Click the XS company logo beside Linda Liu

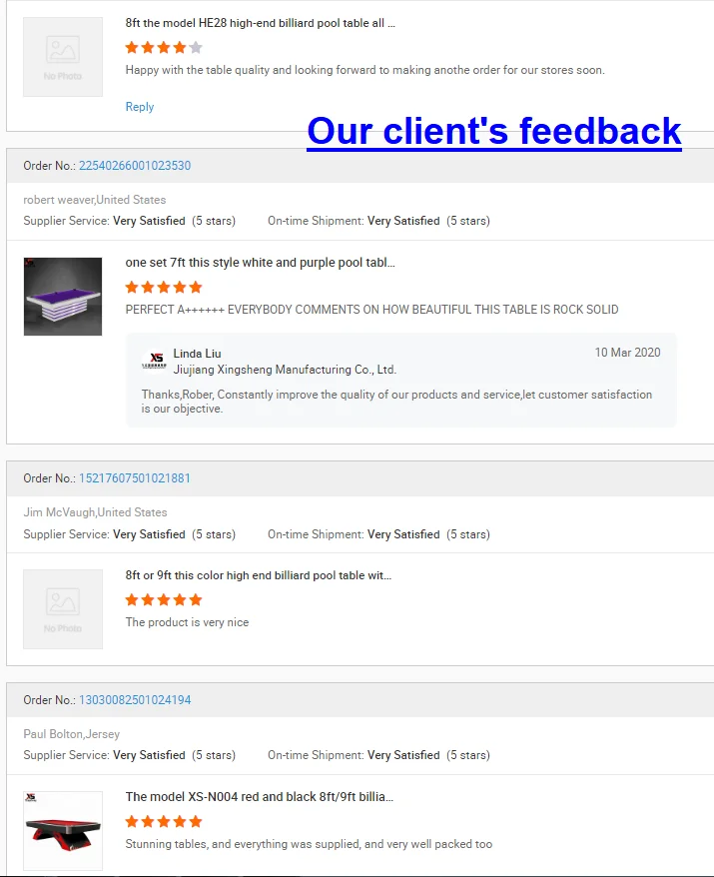point(155,361)
